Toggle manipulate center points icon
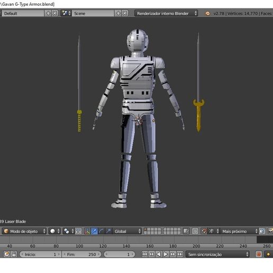This screenshot has width=273, height=273. 78,231
